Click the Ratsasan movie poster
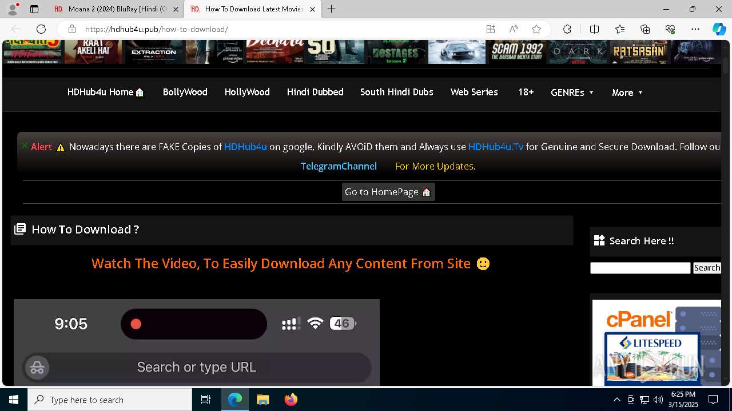Screen dimensions: 732x411 tap(639, 51)
